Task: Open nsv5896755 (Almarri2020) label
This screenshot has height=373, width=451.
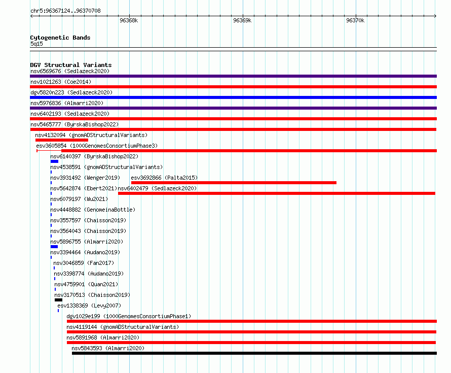Action: click(x=87, y=242)
